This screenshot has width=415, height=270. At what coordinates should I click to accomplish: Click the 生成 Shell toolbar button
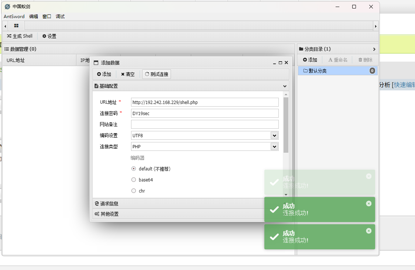(x=20, y=36)
